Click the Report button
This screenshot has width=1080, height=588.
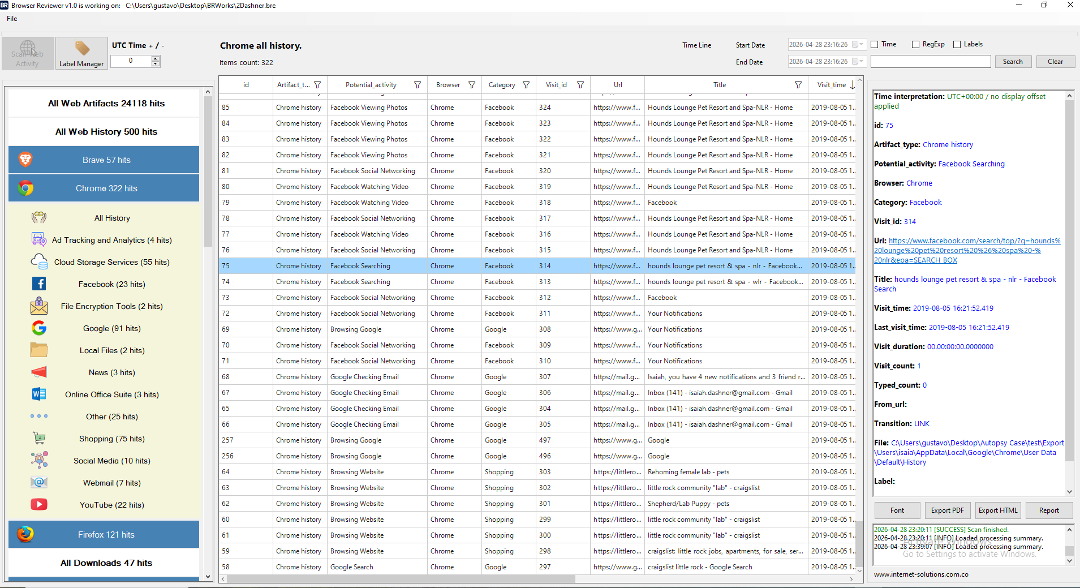(1049, 510)
